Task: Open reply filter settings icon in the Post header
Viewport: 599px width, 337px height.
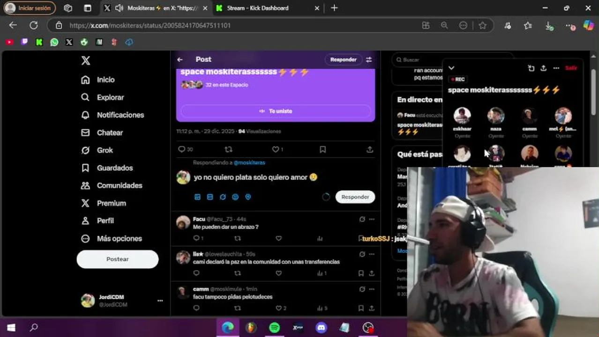Action: click(369, 59)
